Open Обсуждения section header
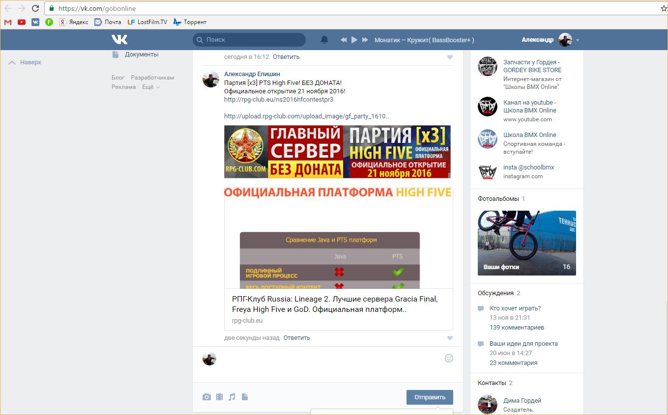668x415 pixels. point(495,293)
